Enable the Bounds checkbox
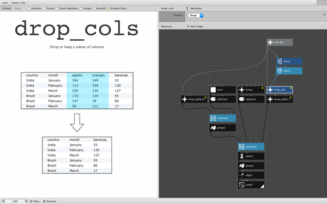The image size is (327, 204). (x=94, y=8)
